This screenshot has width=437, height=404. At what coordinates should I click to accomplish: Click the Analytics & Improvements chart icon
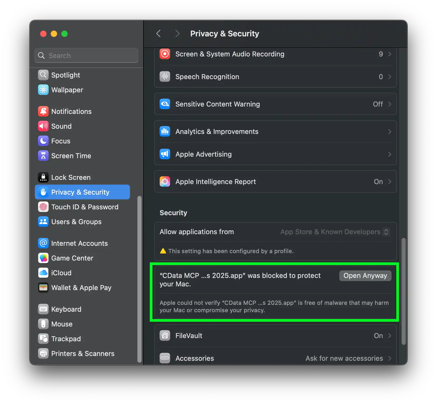click(165, 132)
